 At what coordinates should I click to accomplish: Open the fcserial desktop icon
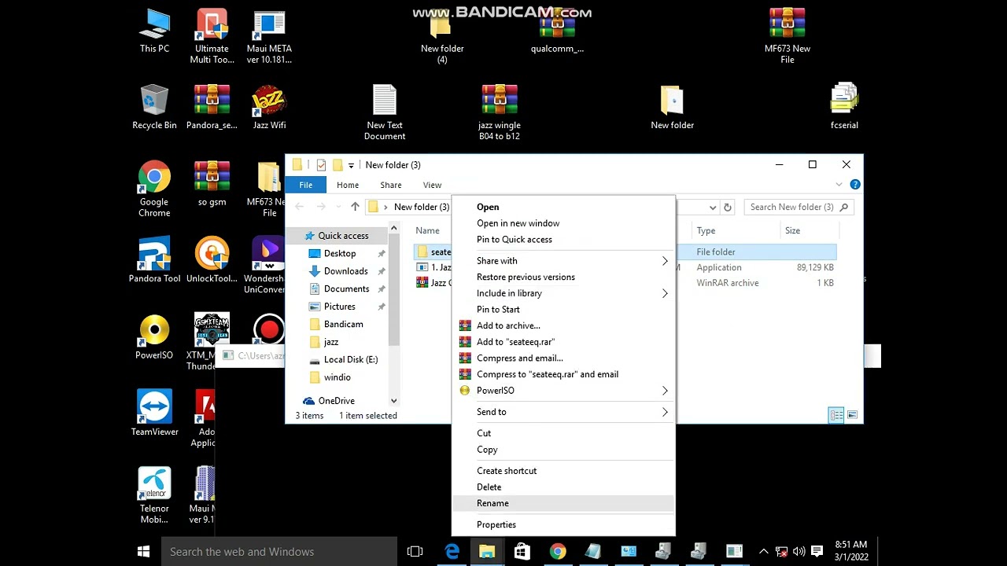click(x=844, y=107)
